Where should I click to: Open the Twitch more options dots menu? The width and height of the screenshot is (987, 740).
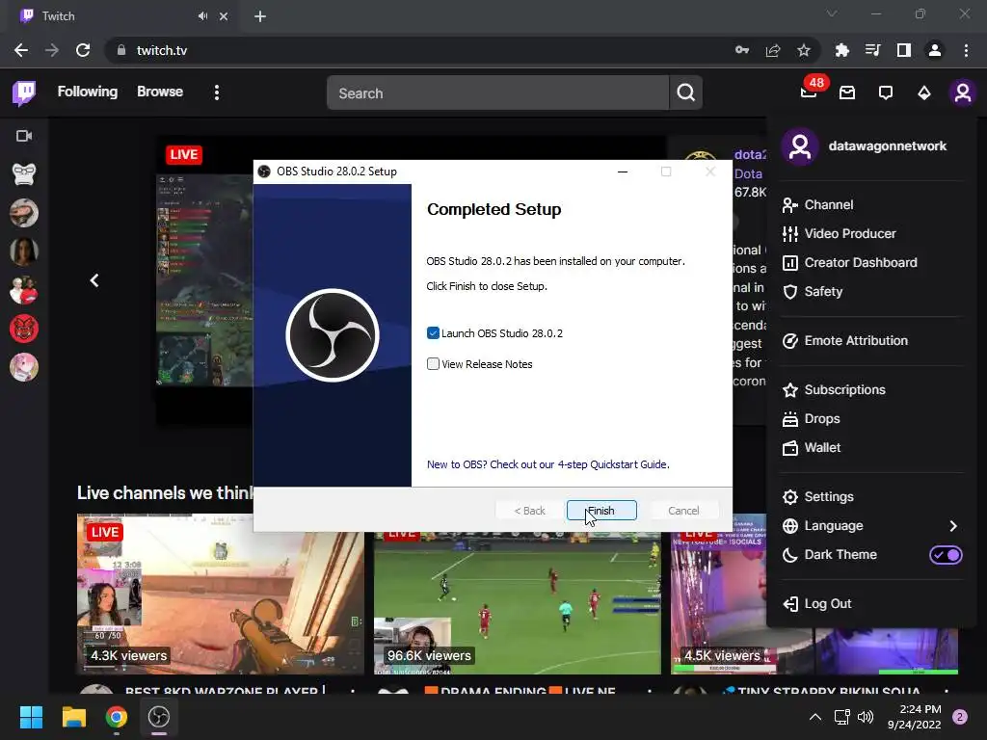tap(217, 92)
